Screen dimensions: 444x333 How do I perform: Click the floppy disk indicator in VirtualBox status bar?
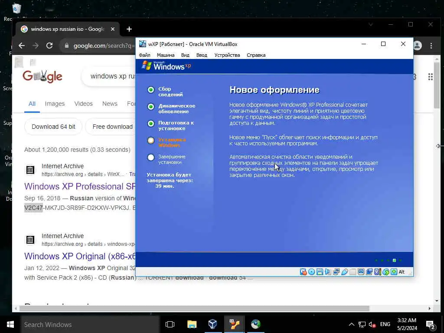pos(320,272)
